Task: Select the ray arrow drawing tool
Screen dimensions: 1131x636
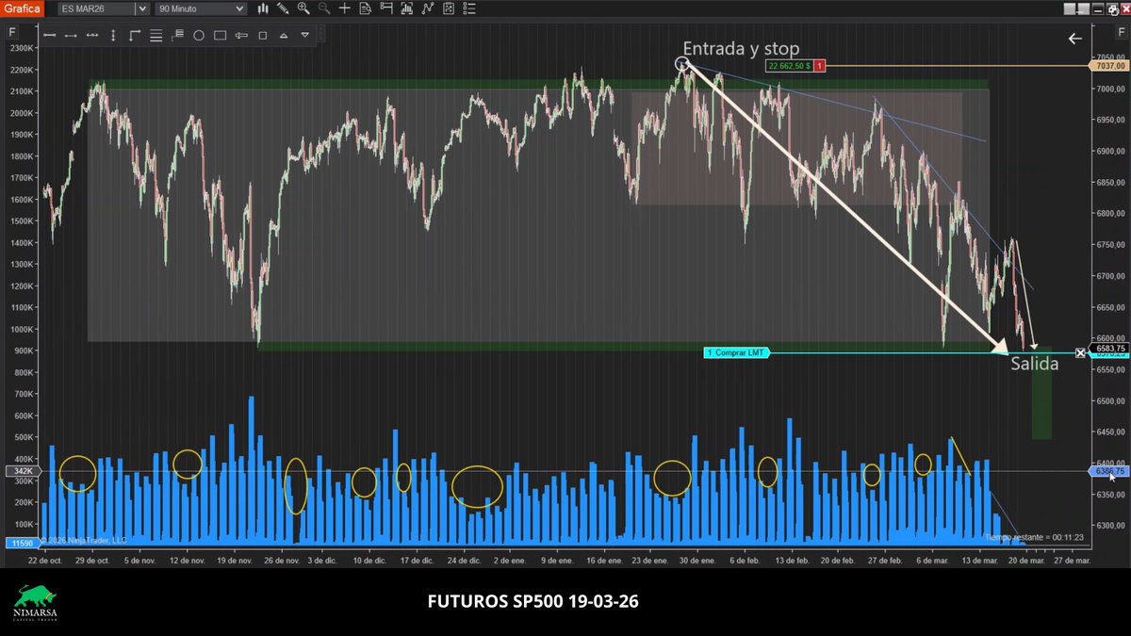Action: pos(71,36)
